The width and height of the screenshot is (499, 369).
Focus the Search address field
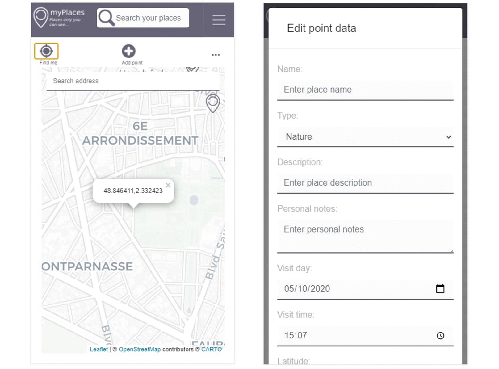[x=133, y=81]
